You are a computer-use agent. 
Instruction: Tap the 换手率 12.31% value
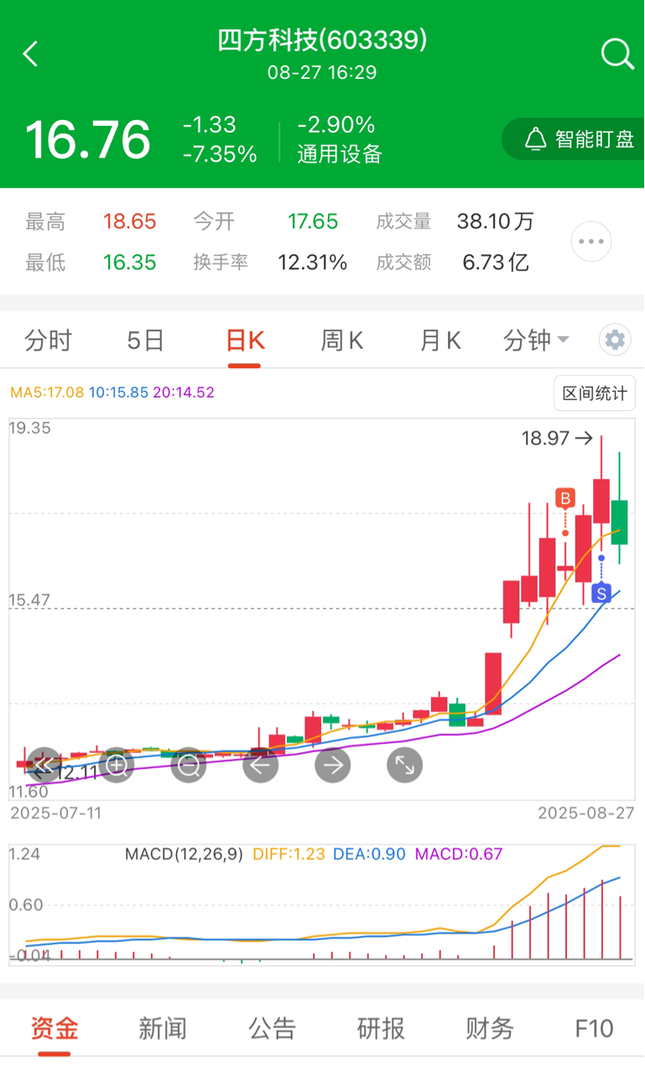point(313,263)
